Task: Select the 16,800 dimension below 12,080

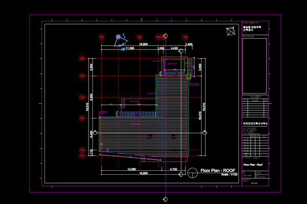Action: coord(143,173)
